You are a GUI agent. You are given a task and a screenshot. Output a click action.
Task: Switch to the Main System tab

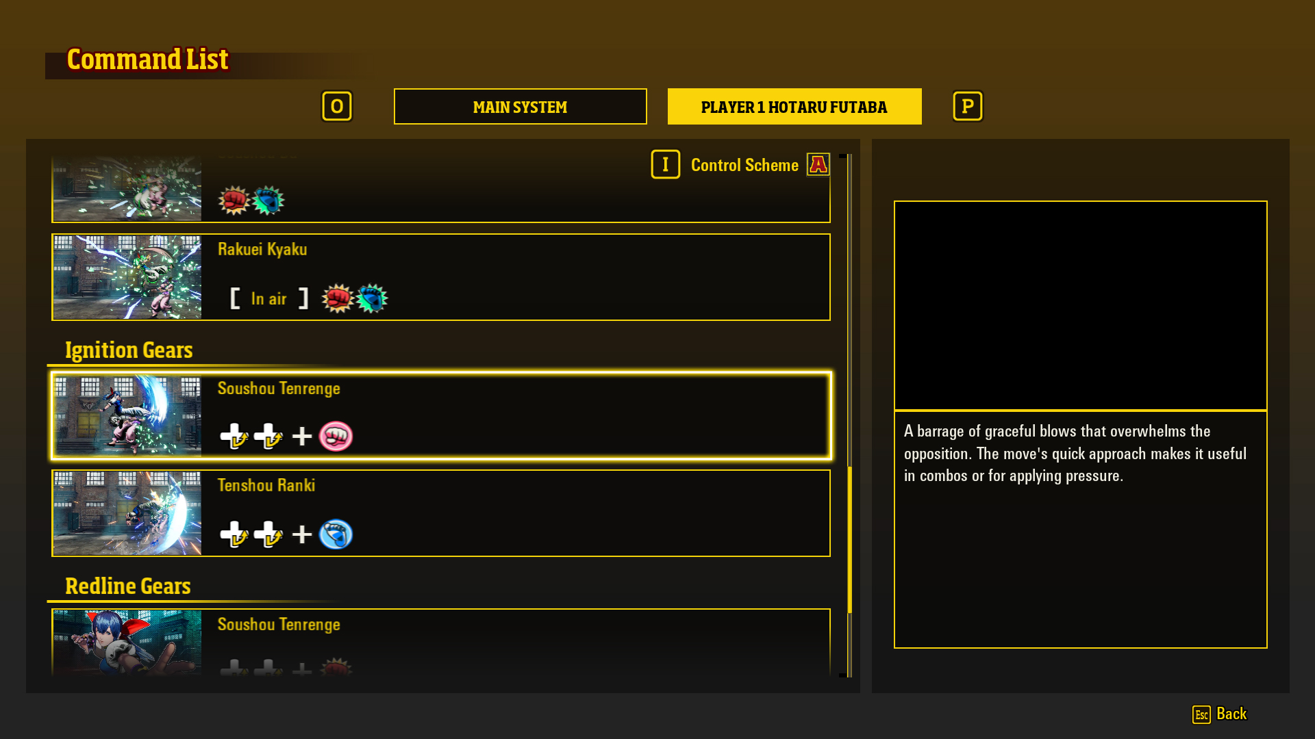(x=520, y=107)
